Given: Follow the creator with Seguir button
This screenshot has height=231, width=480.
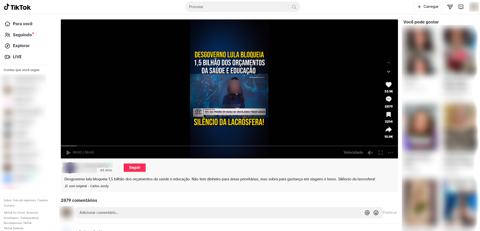Looking at the screenshot, I should [135, 168].
